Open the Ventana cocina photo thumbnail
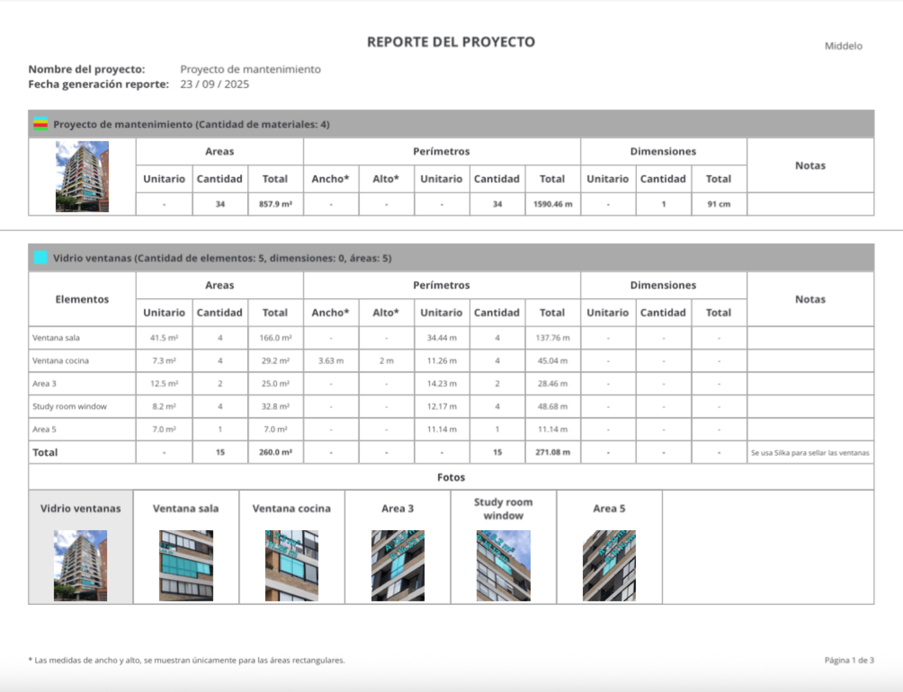903x692 pixels. click(291, 565)
